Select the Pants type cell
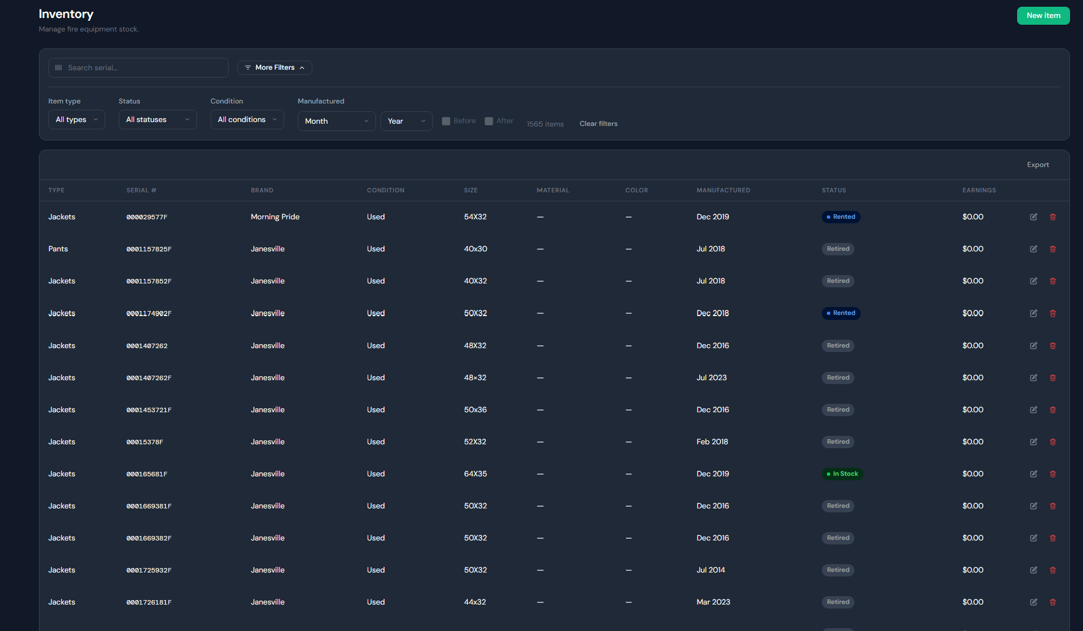The height and width of the screenshot is (631, 1083). click(x=58, y=249)
